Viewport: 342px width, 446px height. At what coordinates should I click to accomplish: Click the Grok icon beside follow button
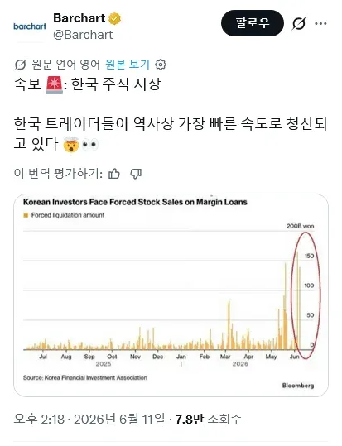299,23
